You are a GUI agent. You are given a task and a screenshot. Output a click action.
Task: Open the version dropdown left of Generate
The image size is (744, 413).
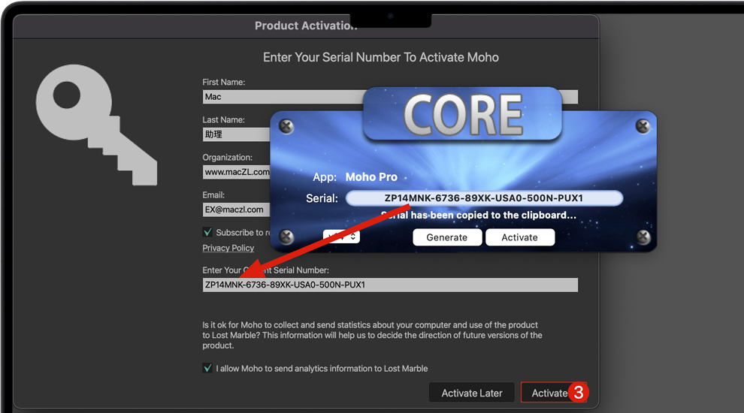pyautogui.click(x=341, y=237)
